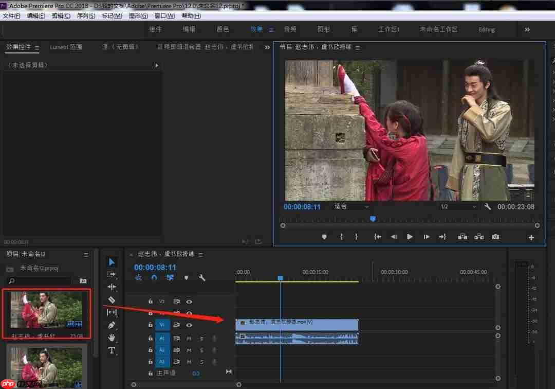The image size is (555, 389).
Task: Click the Export Frame camera icon
Action: click(495, 236)
